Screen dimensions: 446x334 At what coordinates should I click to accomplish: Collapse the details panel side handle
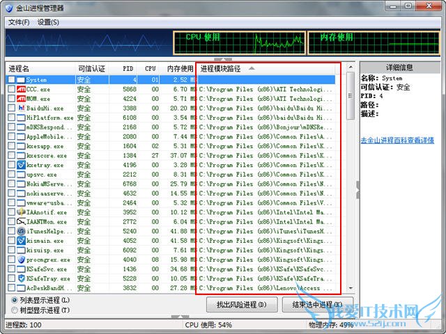click(x=357, y=190)
